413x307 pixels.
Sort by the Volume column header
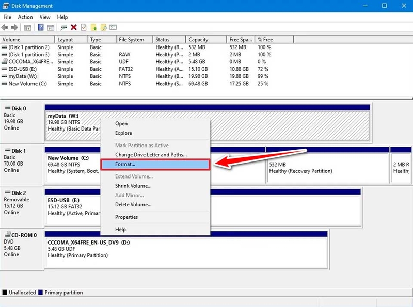[x=27, y=40]
